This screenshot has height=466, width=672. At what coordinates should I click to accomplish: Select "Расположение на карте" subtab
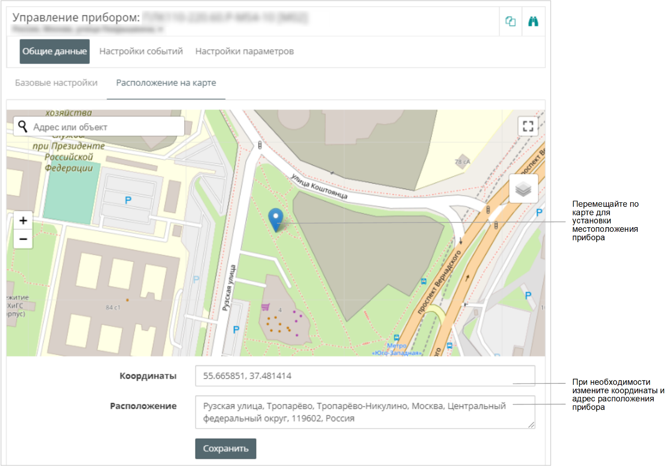[166, 83]
